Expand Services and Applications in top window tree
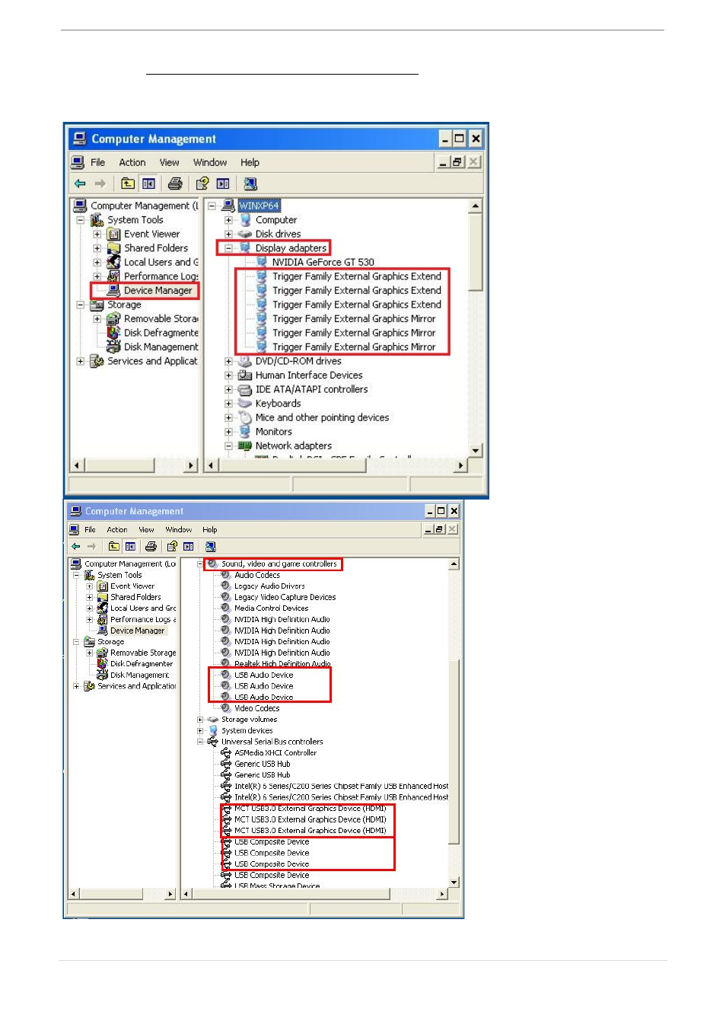Viewport: 726px width, 1028px height. click(x=80, y=361)
